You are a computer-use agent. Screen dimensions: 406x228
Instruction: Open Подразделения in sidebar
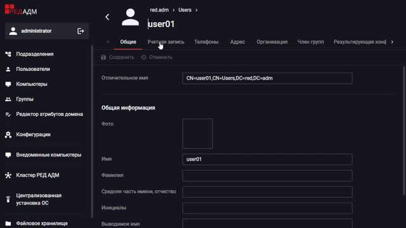[35, 54]
